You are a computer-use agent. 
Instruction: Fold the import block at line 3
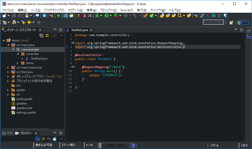point(73,43)
